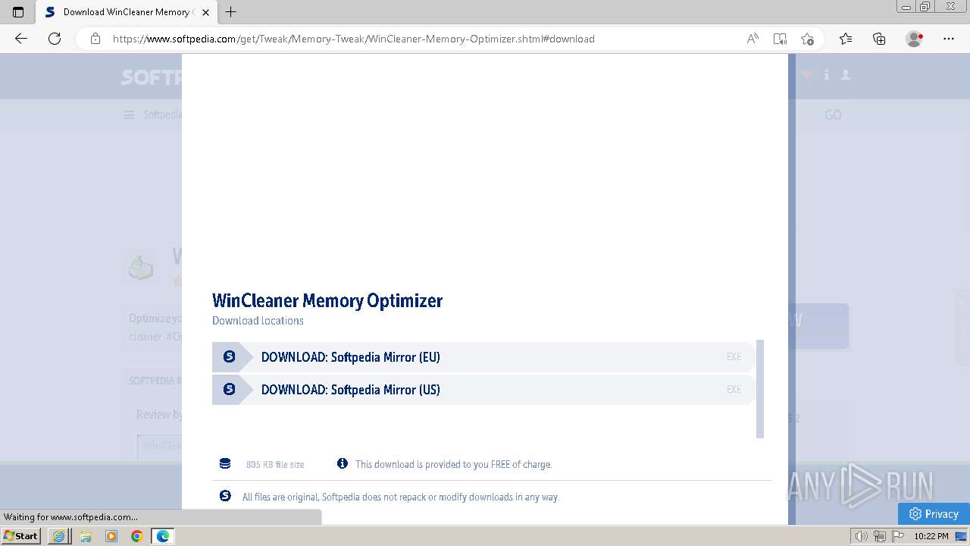Click the '805 KB file size' text
970x546 pixels.
point(275,464)
